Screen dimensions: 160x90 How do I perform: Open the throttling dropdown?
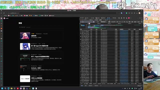click(x=102, y=20)
